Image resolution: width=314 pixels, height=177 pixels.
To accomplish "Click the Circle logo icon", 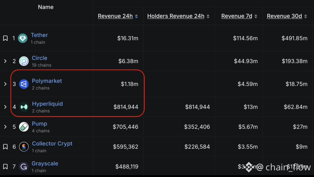I will pyautogui.click(x=24, y=61).
